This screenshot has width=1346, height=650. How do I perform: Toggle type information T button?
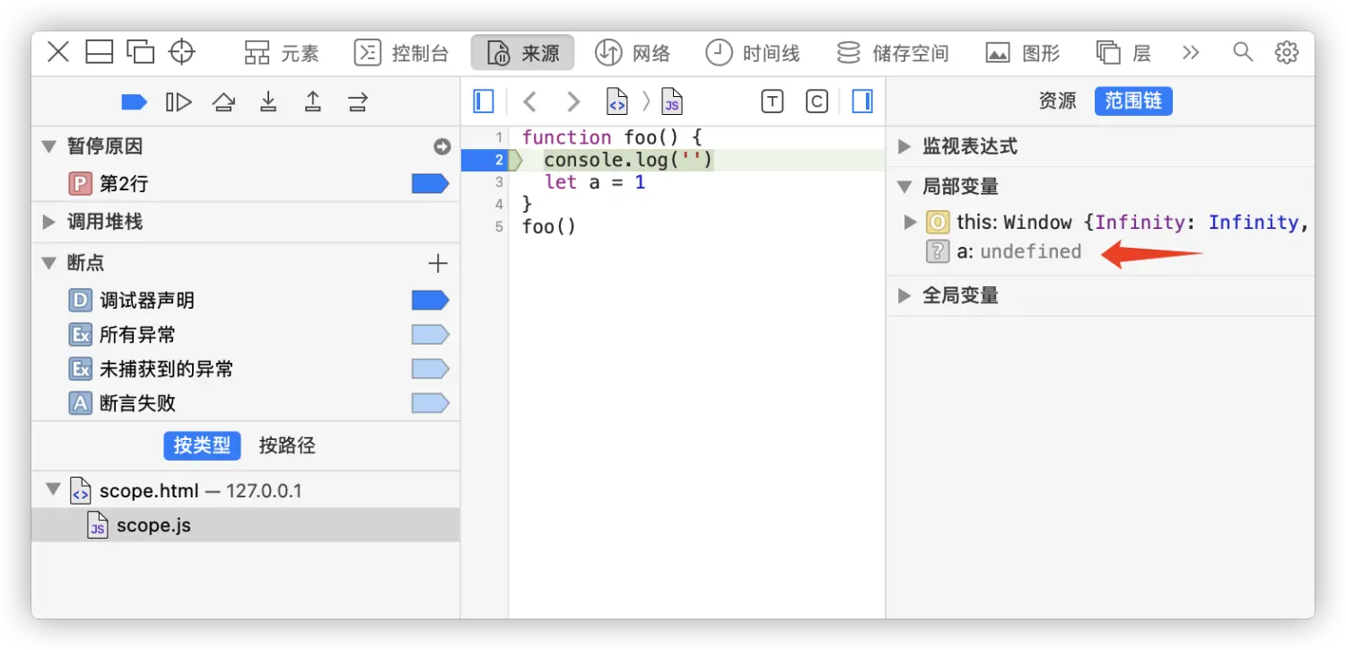coord(772,101)
